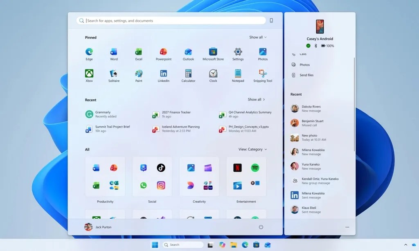Open Notepad from pinned apps
The image size is (419, 251).
[238, 76]
